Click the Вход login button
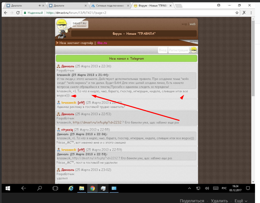 coord(163,50)
